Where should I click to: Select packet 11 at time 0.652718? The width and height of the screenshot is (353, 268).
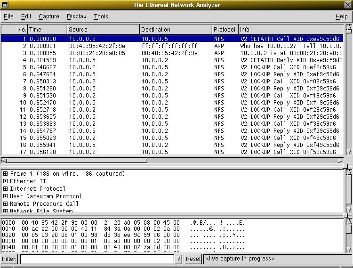point(172,109)
